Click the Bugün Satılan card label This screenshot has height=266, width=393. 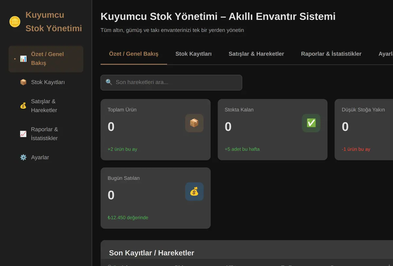[x=123, y=178]
